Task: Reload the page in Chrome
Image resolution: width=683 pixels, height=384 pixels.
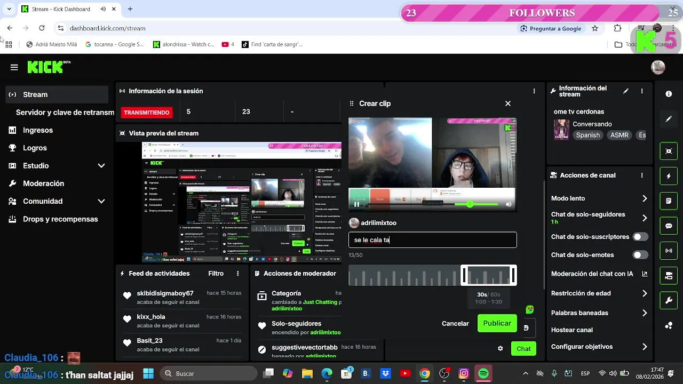Action: click(42, 28)
